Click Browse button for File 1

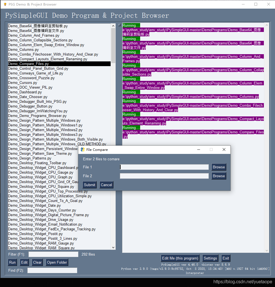point(219,167)
